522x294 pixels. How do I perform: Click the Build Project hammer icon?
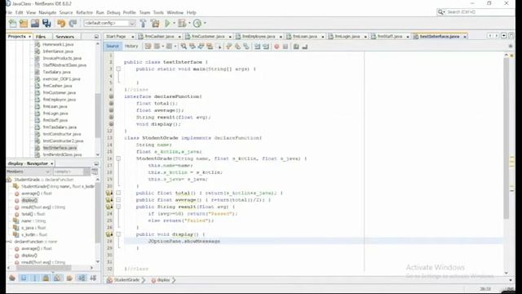(144, 24)
